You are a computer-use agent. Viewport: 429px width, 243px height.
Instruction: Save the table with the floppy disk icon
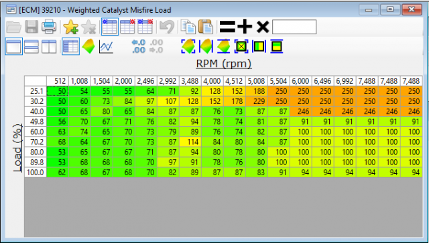[x=32, y=27]
